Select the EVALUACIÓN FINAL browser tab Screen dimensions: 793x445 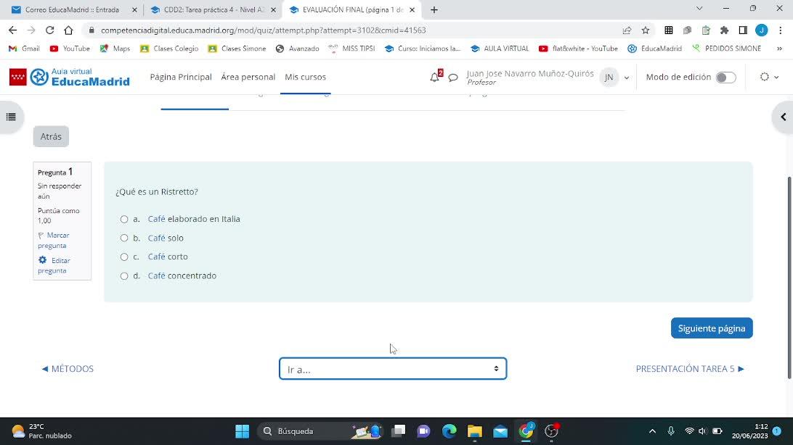pos(351,9)
